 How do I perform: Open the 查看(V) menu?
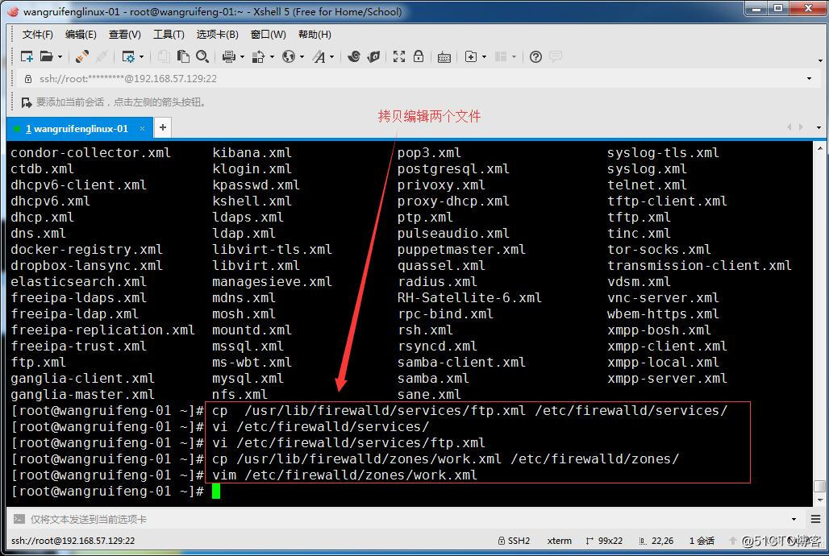[125, 35]
